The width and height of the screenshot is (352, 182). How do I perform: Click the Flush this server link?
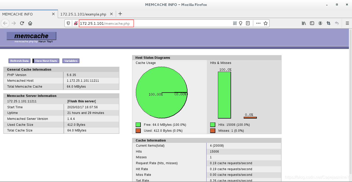81,101
